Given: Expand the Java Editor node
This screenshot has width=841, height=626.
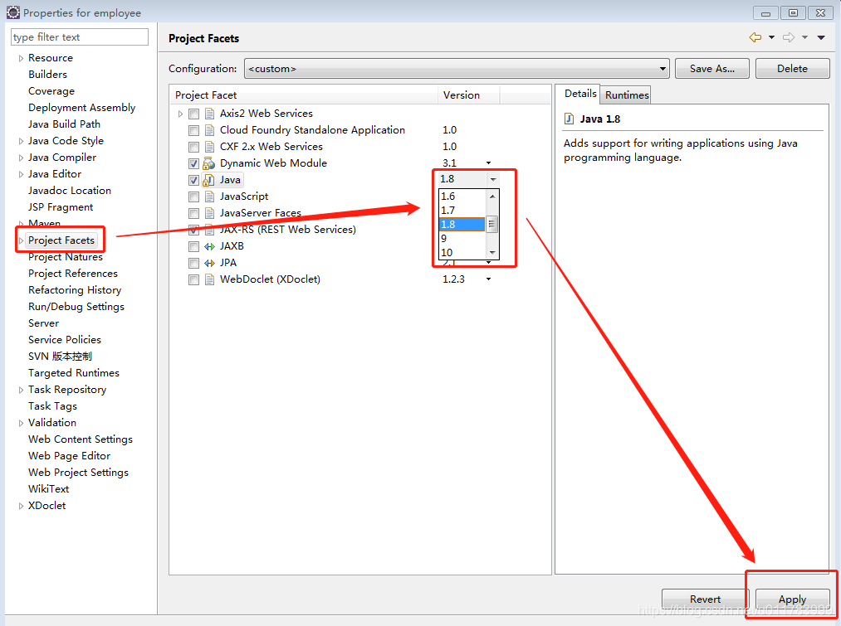Looking at the screenshot, I should coord(21,175).
